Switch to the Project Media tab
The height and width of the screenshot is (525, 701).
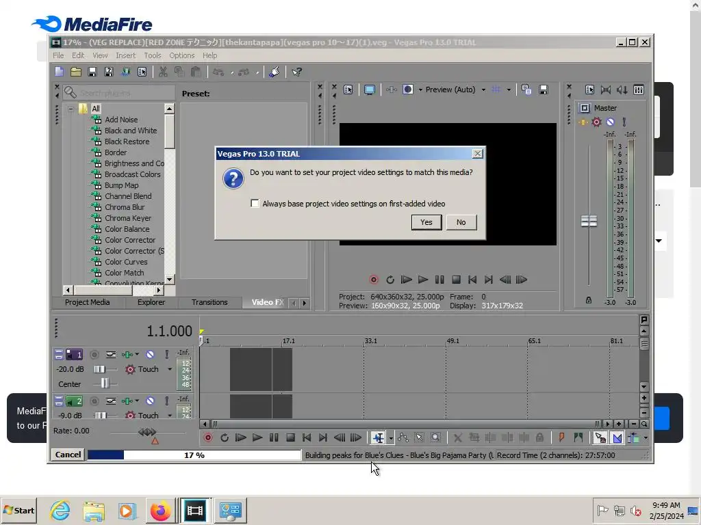tap(87, 302)
